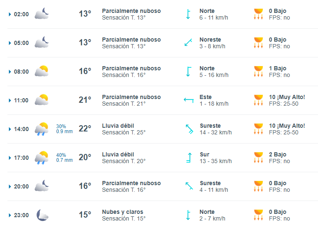Click the 40% 0.7 mm rain probability
The height and width of the screenshot is (228, 318).
click(64, 158)
